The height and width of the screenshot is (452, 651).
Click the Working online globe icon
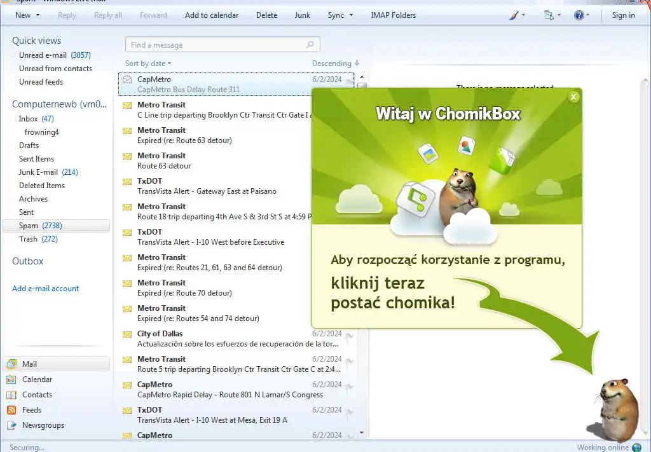coord(636,448)
